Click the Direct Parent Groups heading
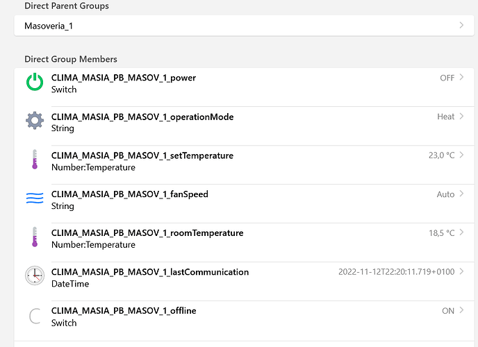Screen dimensions: 478x347 (x=67, y=6)
